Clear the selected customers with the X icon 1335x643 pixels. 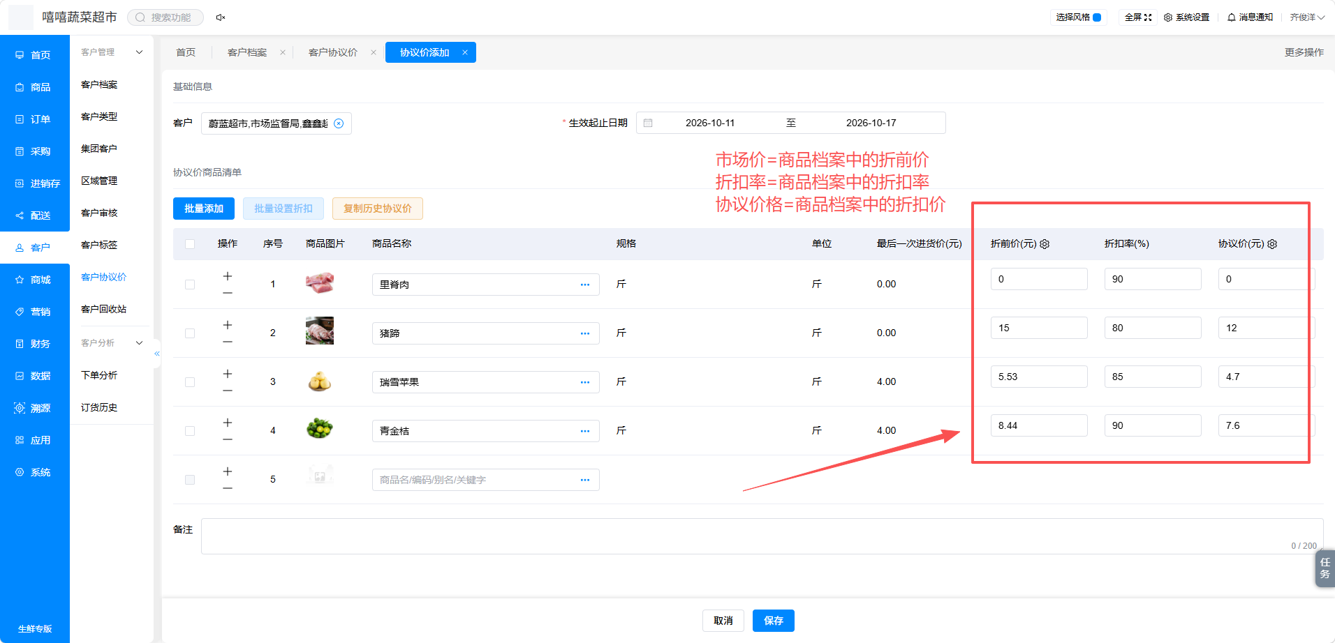pyautogui.click(x=339, y=123)
